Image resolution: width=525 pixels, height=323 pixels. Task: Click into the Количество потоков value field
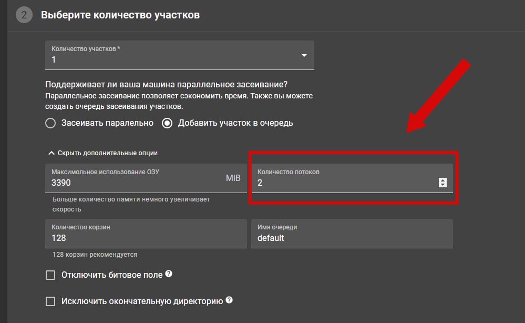coord(342,183)
